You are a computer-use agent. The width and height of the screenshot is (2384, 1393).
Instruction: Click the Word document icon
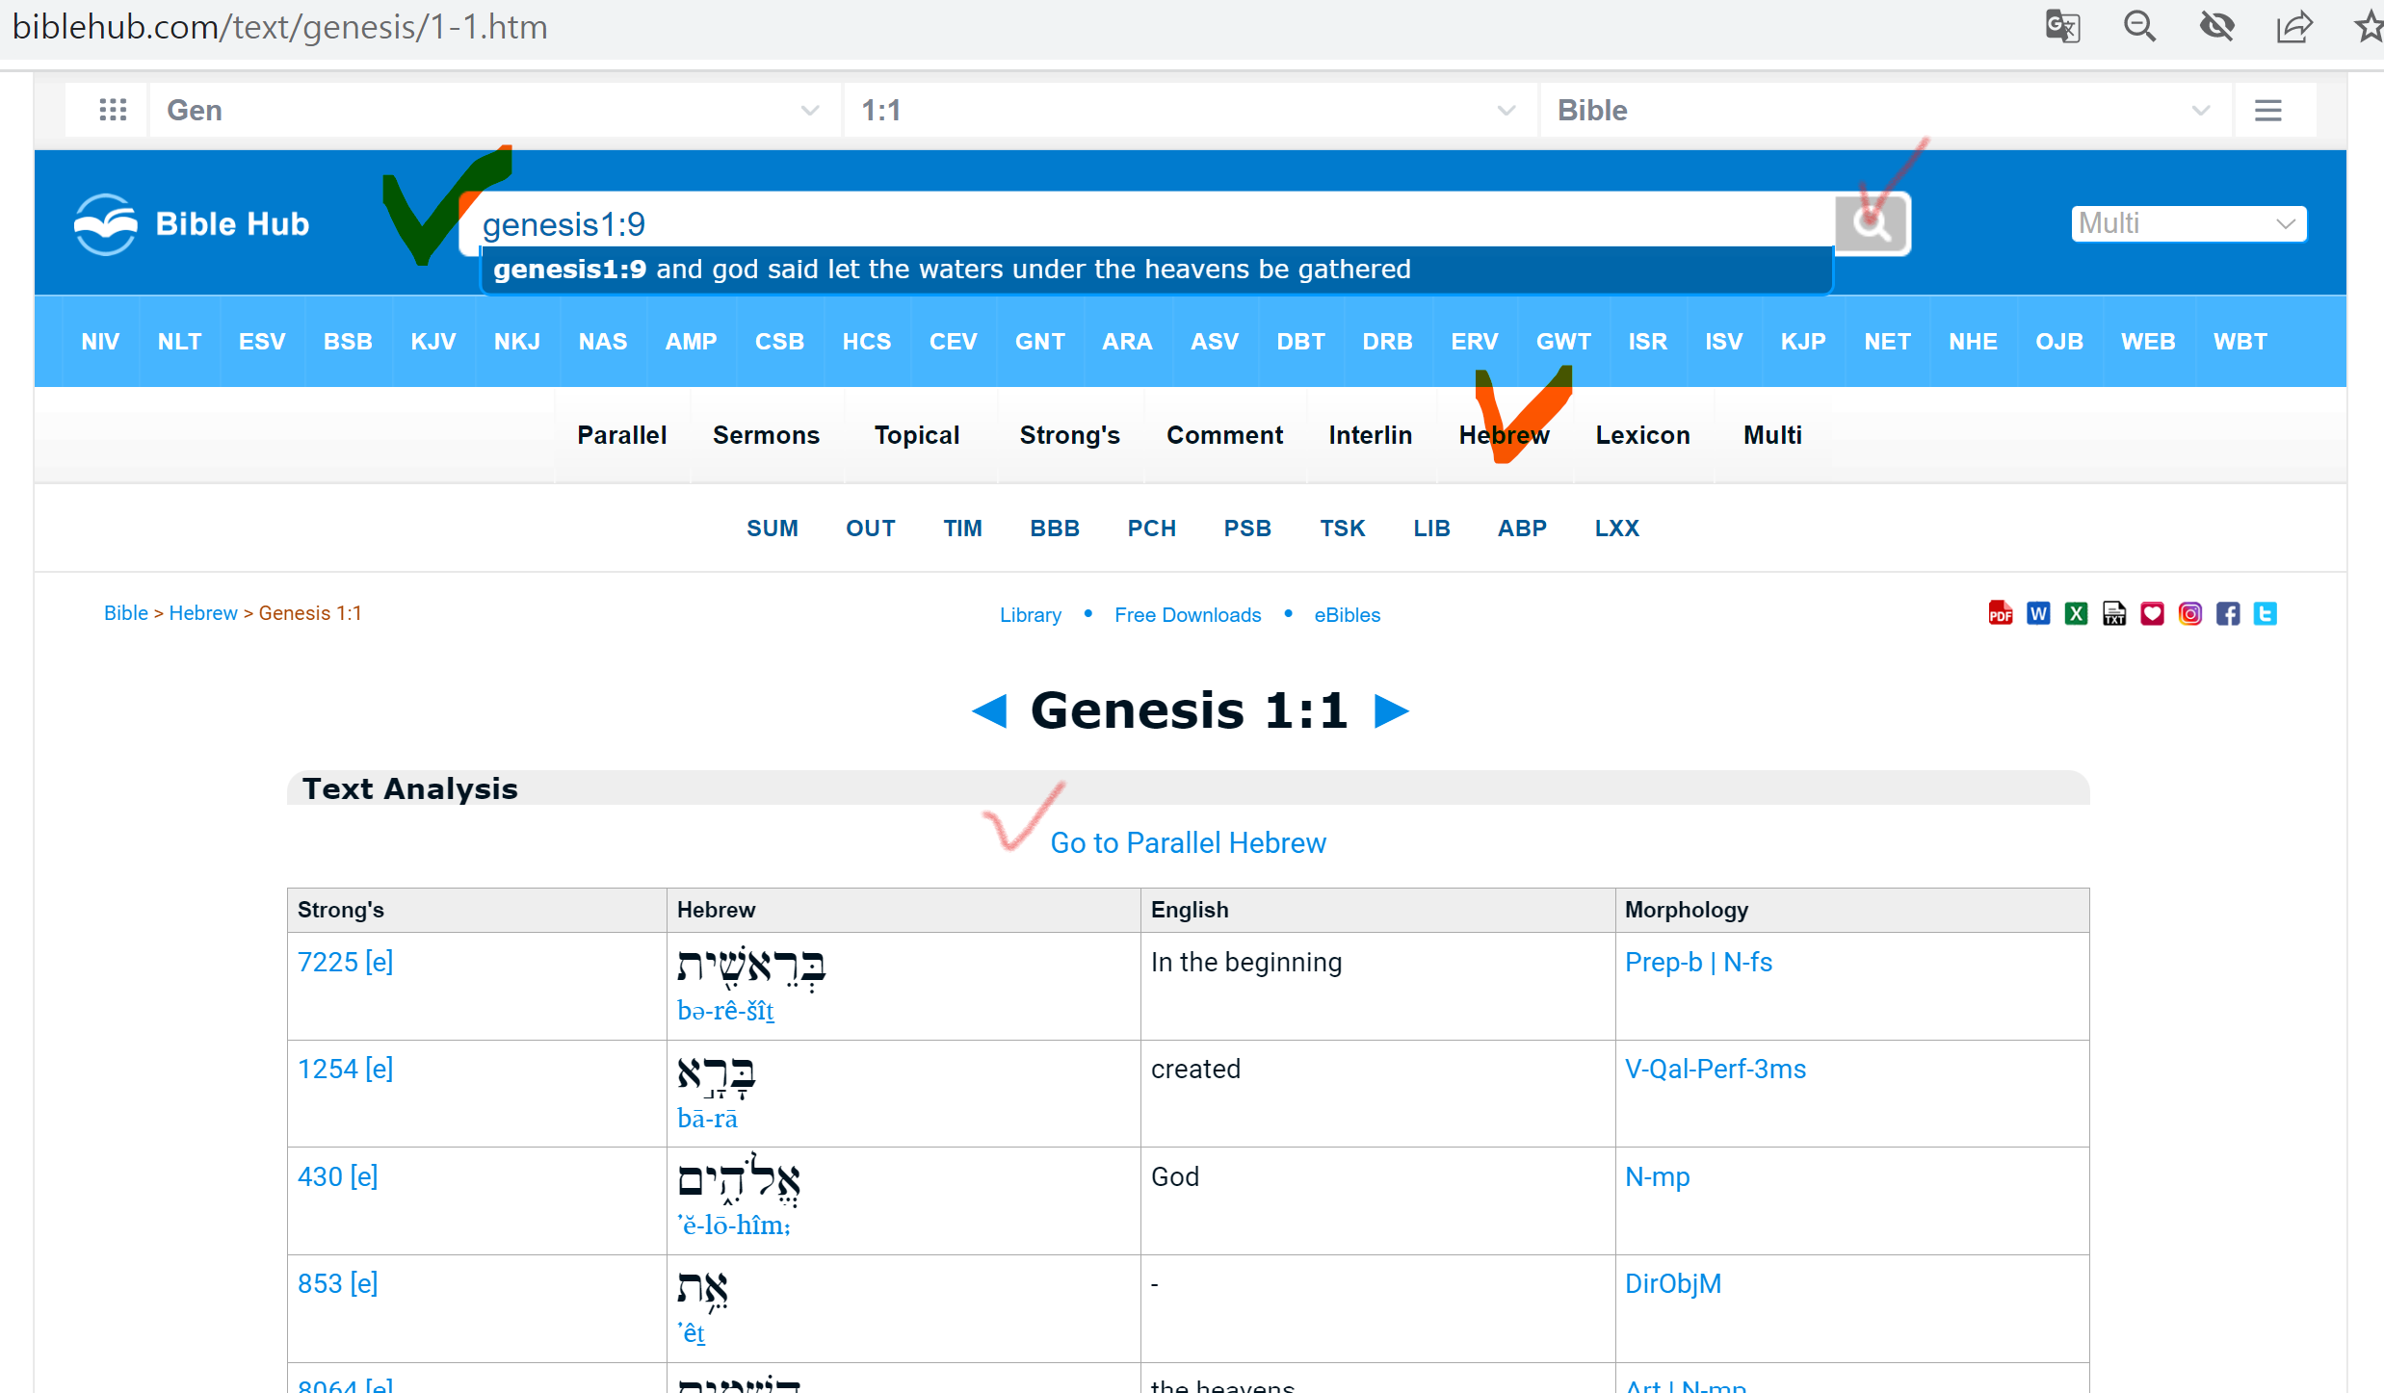tap(2038, 613)
